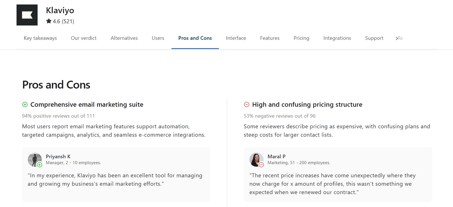View the Pricing tab
The image size is (453, 207).
point(302,38)
